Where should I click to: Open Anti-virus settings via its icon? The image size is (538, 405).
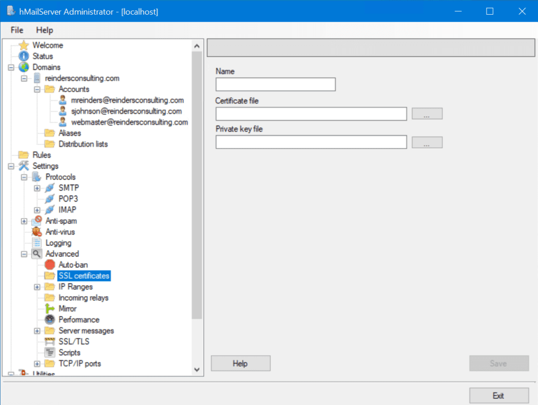click(37, 232)
